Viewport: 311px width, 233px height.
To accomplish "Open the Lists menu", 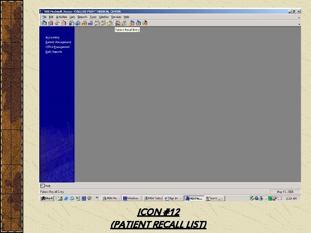I will coord(73,17).
